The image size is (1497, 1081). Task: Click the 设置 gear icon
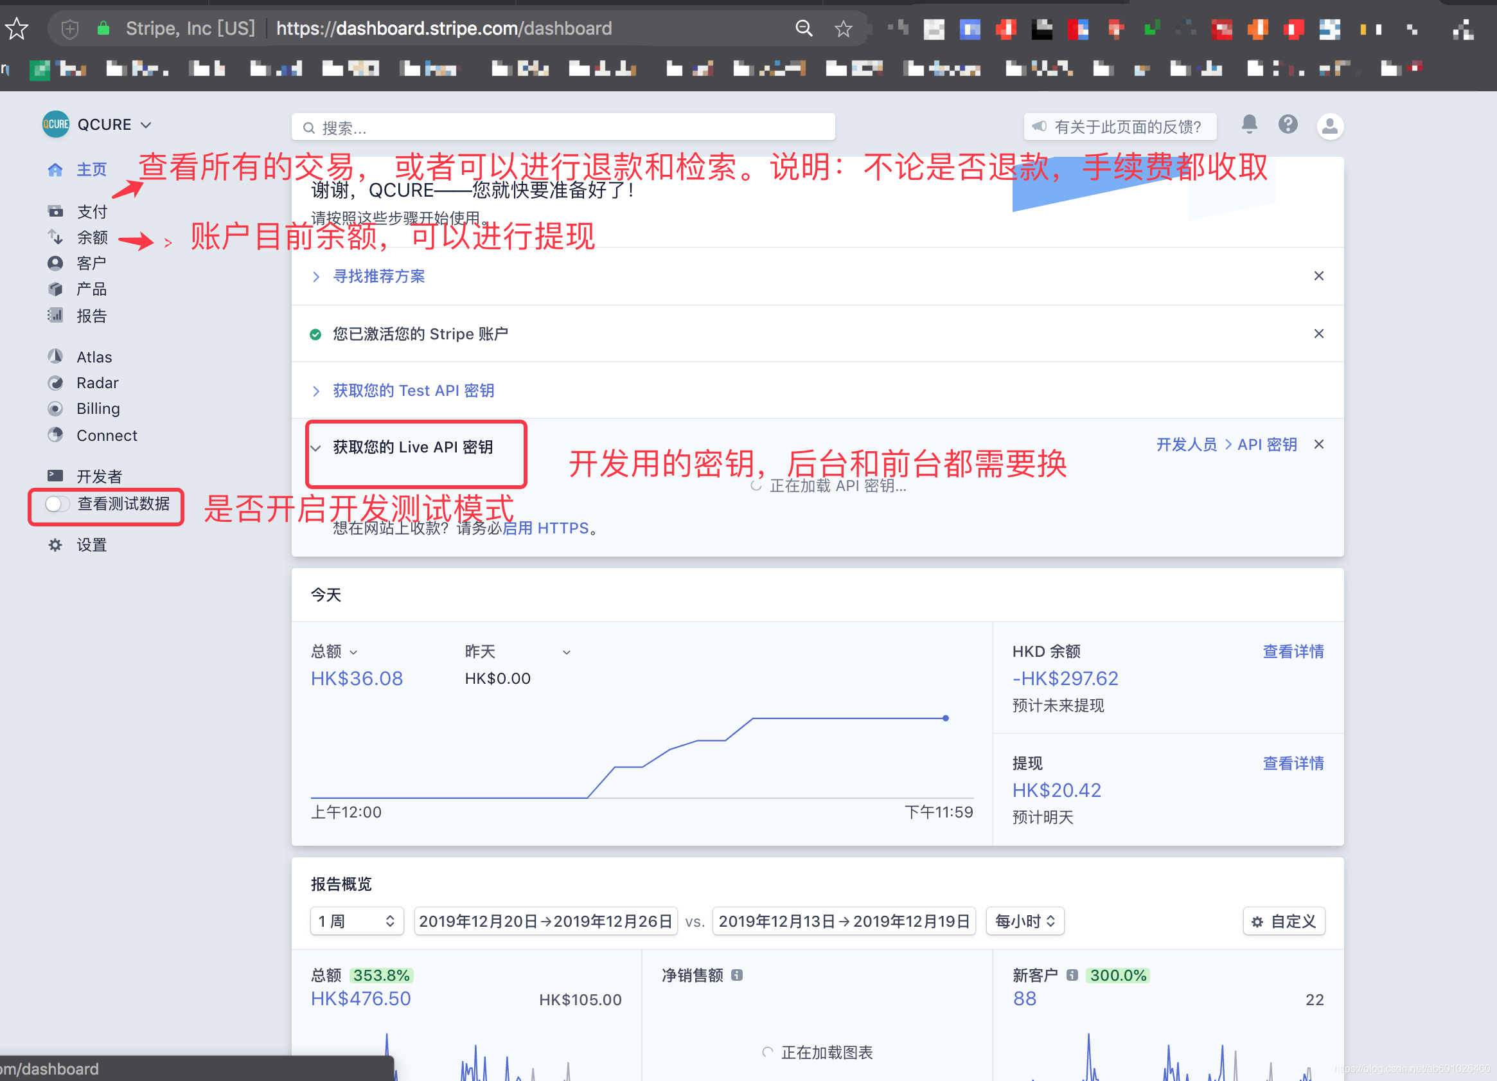click(x=55, y=545)
